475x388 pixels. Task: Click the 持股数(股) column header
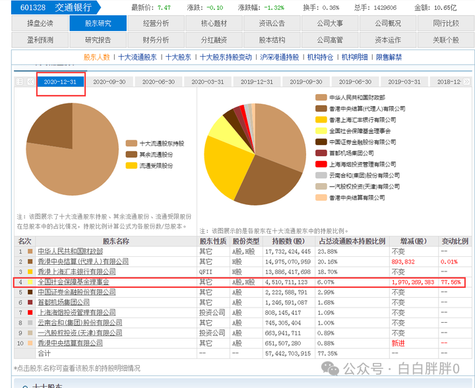tap(288, 241)
